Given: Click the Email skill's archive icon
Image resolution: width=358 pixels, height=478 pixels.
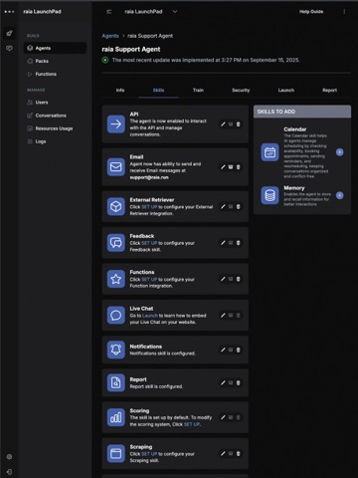Looking at the screenshot, I should (x=231, y=167).
